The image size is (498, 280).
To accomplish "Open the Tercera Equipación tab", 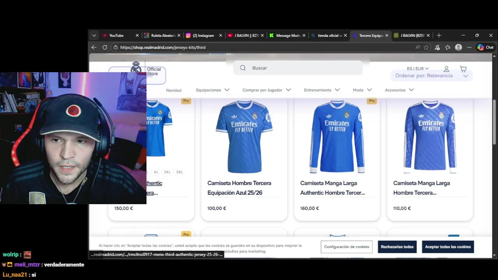I will point(371,35).
